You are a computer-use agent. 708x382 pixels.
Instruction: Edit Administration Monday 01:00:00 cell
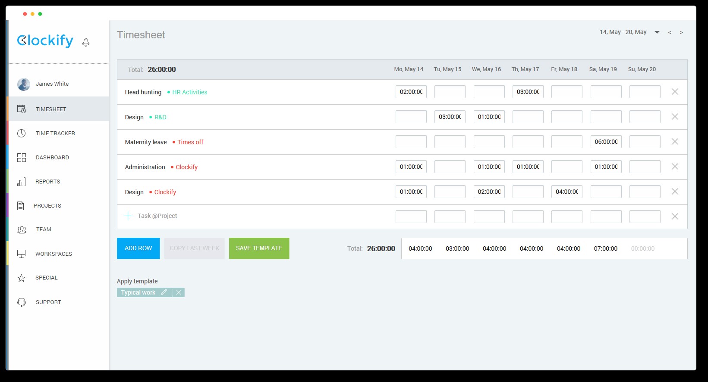411,167
